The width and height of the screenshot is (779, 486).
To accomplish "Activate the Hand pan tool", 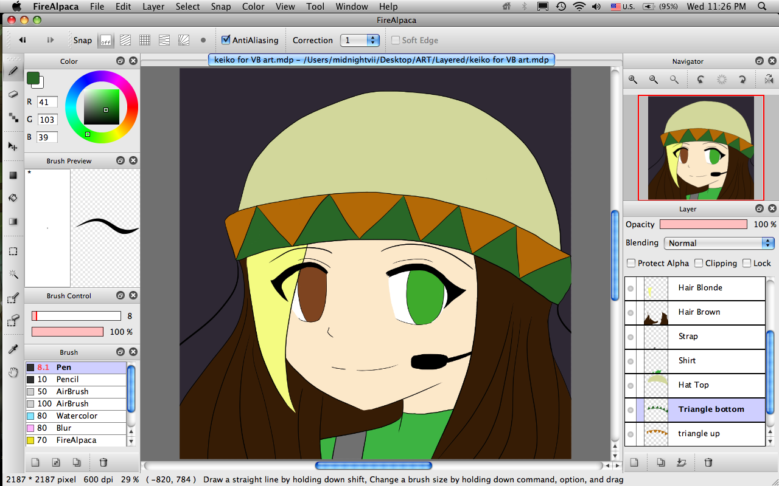I will (x=13, y=372).
